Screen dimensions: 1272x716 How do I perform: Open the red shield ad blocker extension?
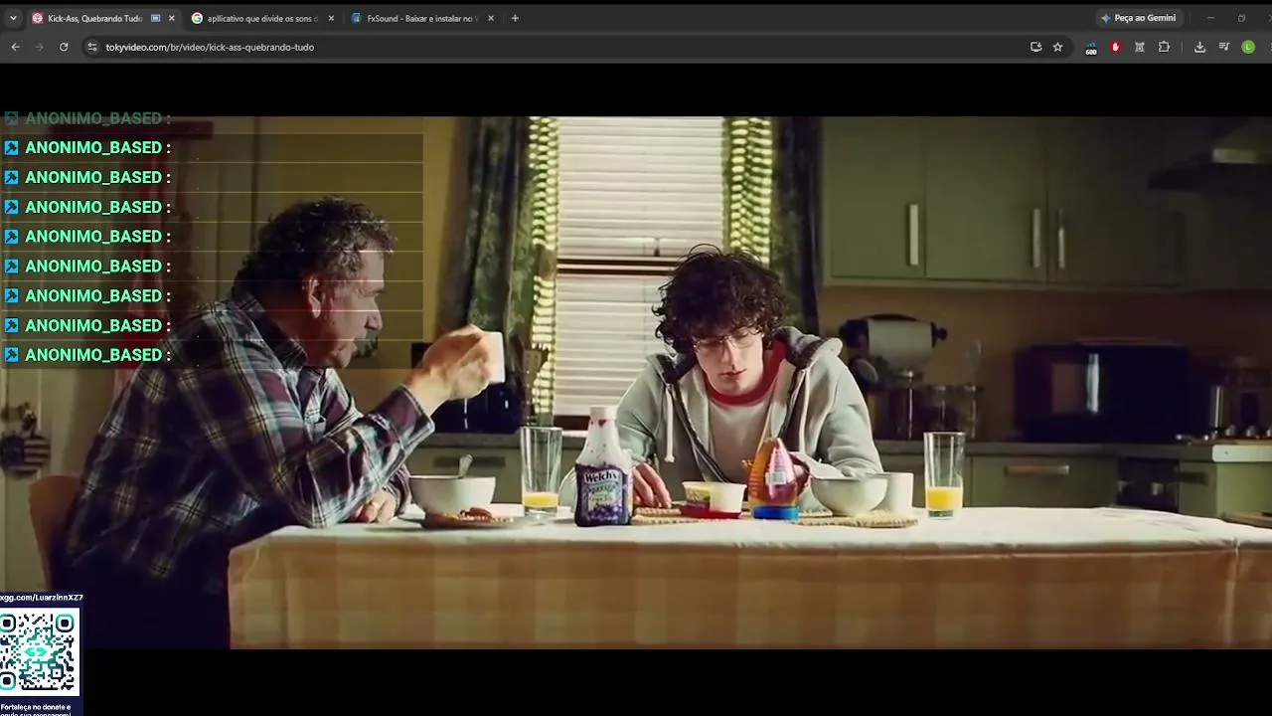(x=1115, y=47)
